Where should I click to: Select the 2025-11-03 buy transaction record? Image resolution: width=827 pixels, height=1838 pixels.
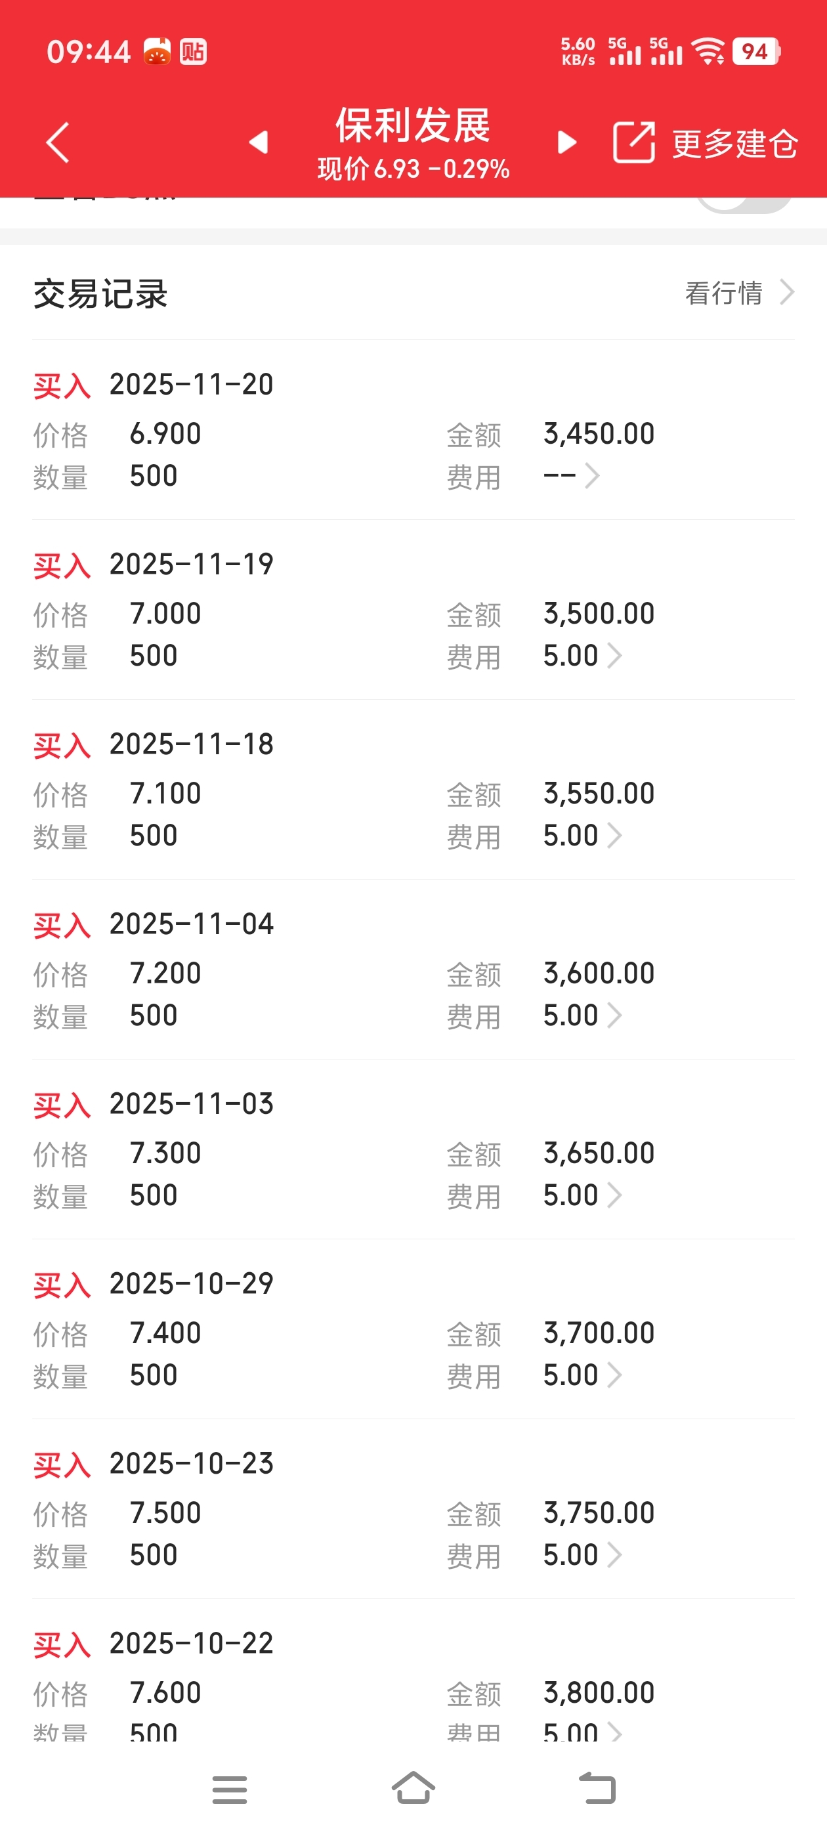(x=413, y=1149)
